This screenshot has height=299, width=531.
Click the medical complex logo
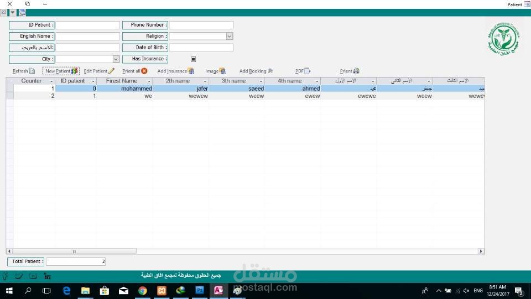pos(503,39)
